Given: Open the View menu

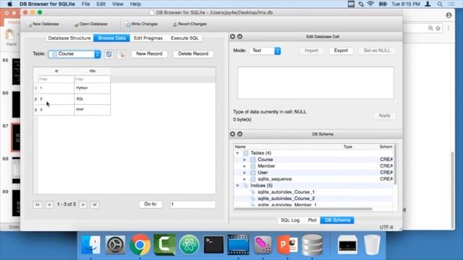Looking at the screenshot, I should [x=117, y=4].
